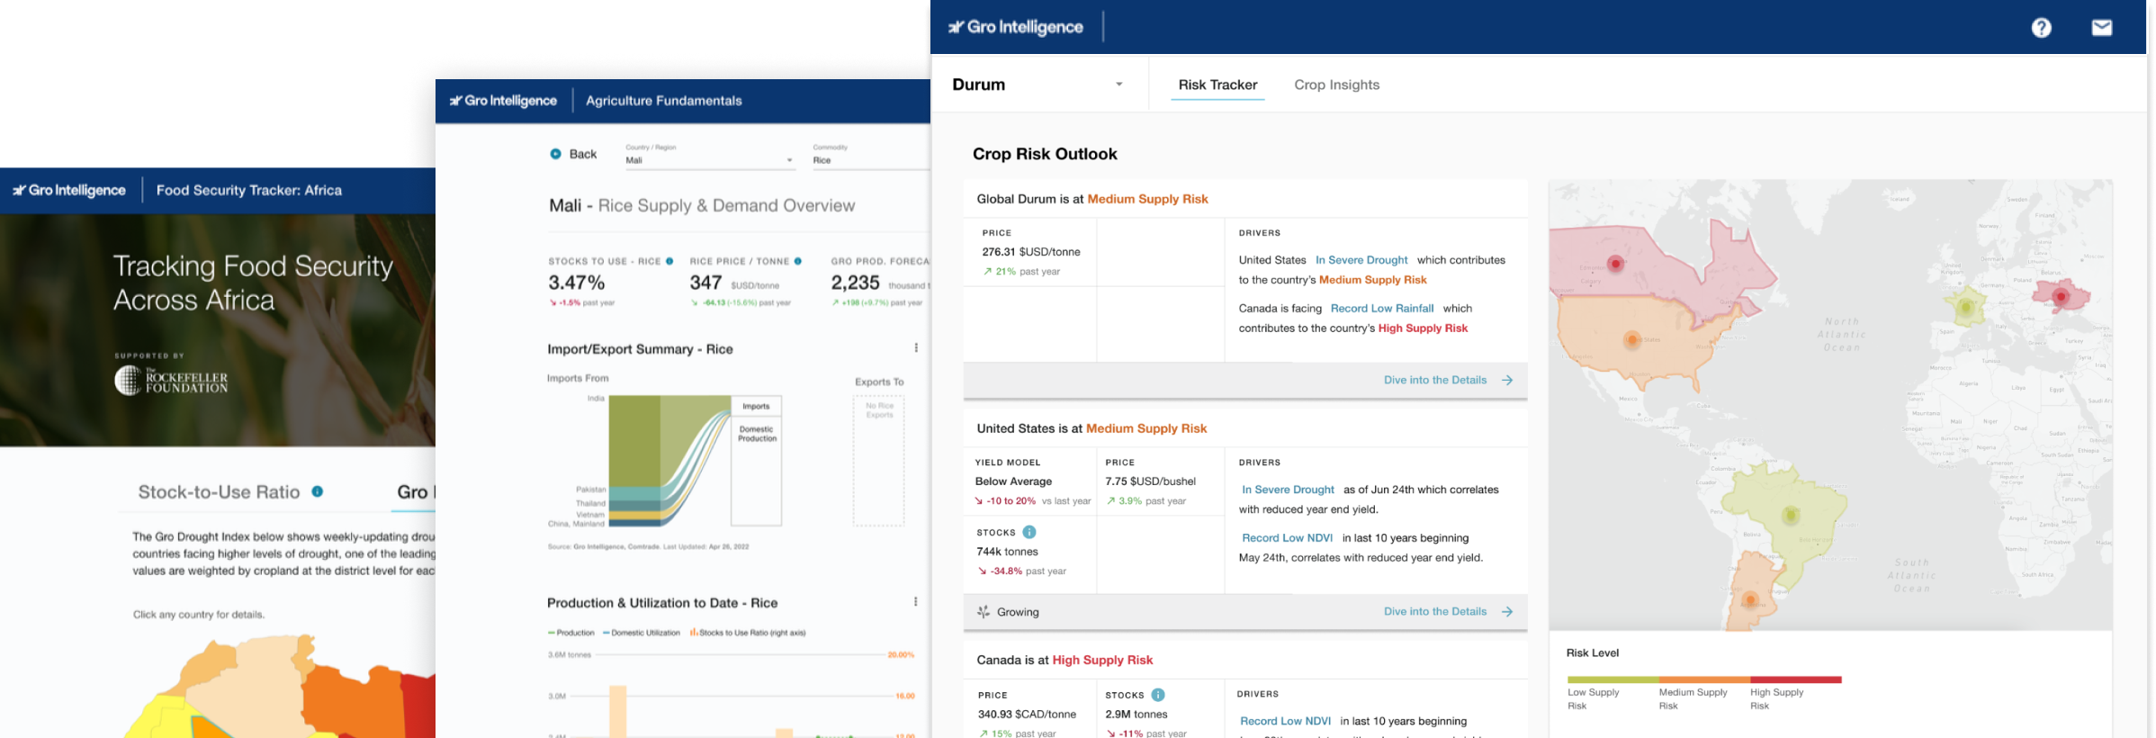Image resolution: width=2156 pixels, height=738 pixels.
Task: Toggle Production series in chart legend
Action: tap(571, 633)
